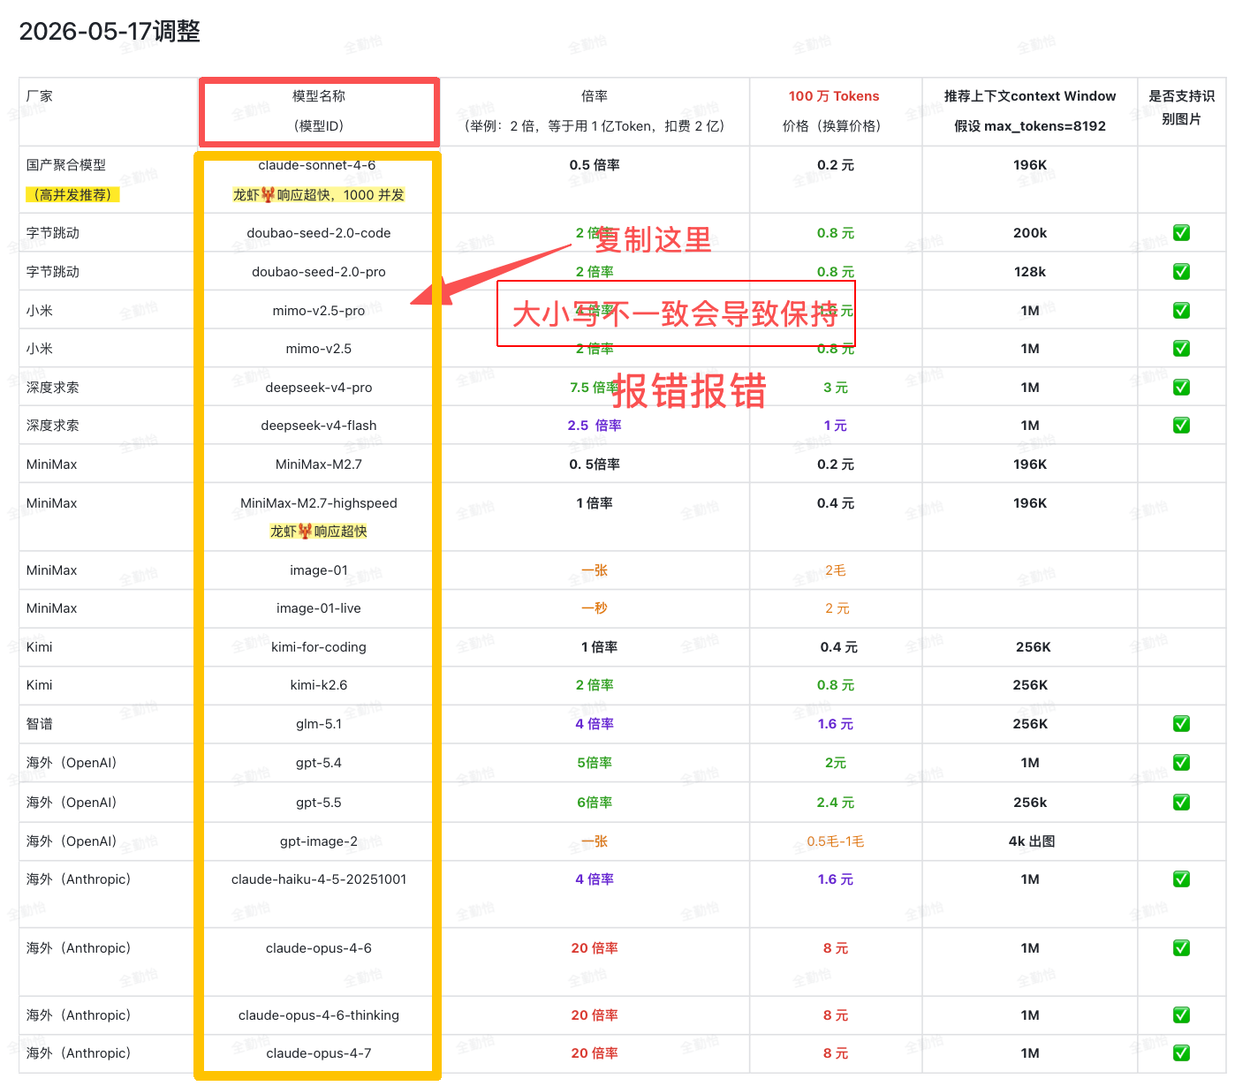Screen dimensions: 1235x1086
Task: Click the highlighted (高并发推荐) label
Action: pos(72,195)
